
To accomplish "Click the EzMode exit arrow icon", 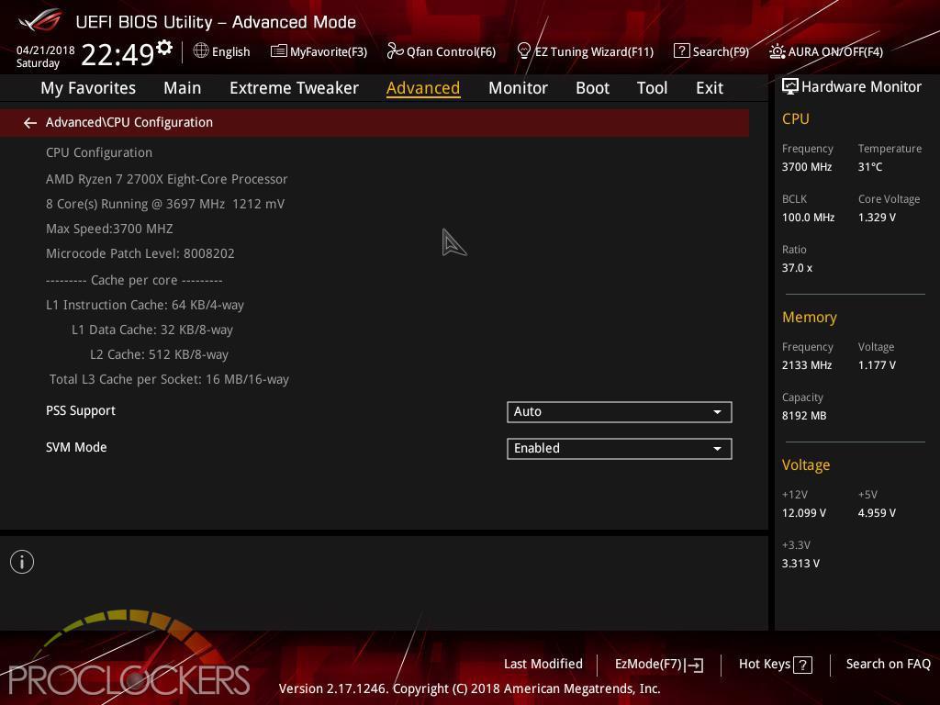I will (694, 665).
